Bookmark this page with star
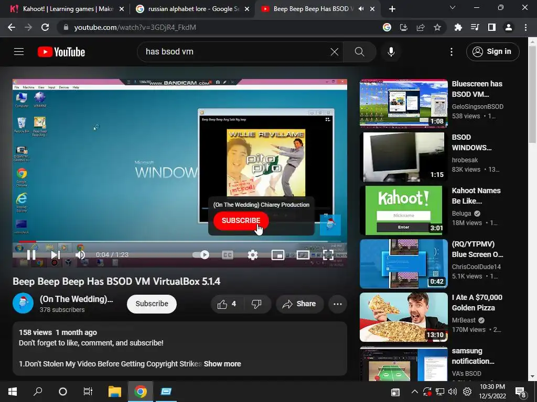 click(437, 27)
